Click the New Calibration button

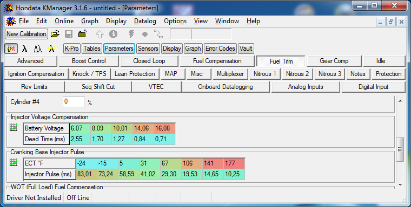26,34
